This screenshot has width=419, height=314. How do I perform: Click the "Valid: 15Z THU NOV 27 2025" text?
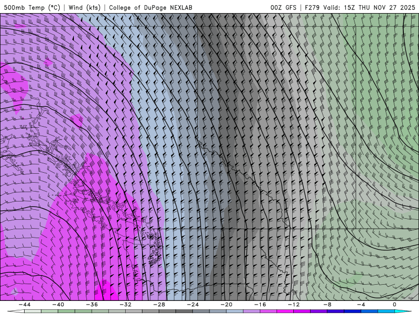pyautogui.click(x=369, y=7)
